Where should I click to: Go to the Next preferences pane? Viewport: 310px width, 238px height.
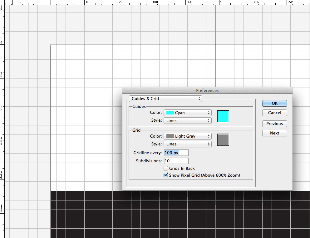(x=275, y=133)
